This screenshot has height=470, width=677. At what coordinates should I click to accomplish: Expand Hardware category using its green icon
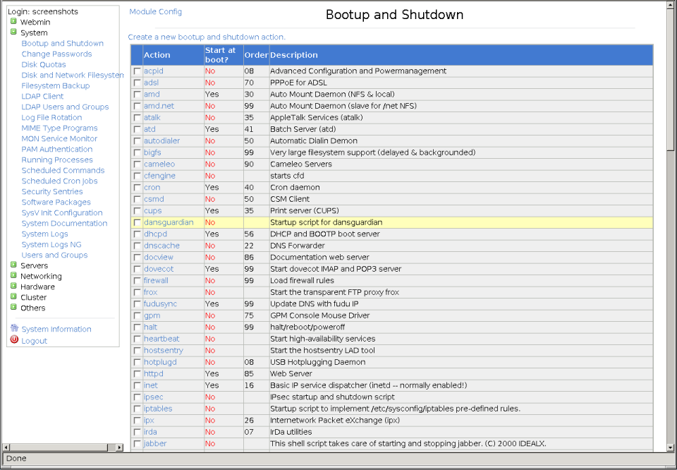click(x=13, y=286)
